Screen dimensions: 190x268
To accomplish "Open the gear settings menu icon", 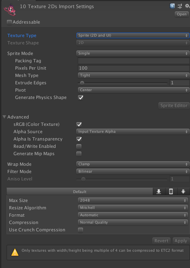I will click(x=187, y=6).
